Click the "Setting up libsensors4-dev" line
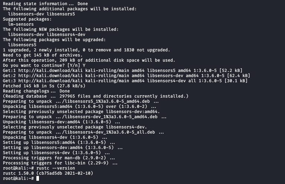285x184 pixels. tap(56, 153)
